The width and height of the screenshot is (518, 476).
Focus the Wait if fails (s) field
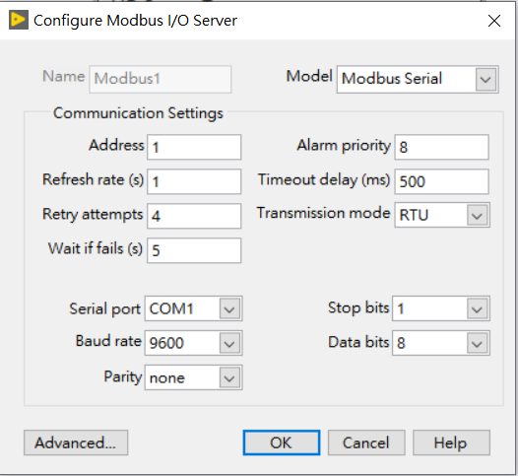tap(194, 250)
